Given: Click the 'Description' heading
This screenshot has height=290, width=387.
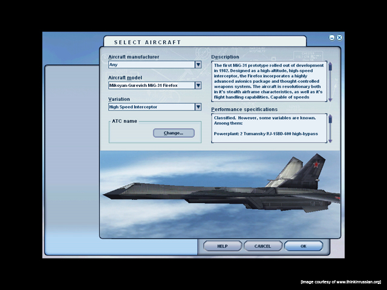Looking at the screenshot, I should (225, 57).
